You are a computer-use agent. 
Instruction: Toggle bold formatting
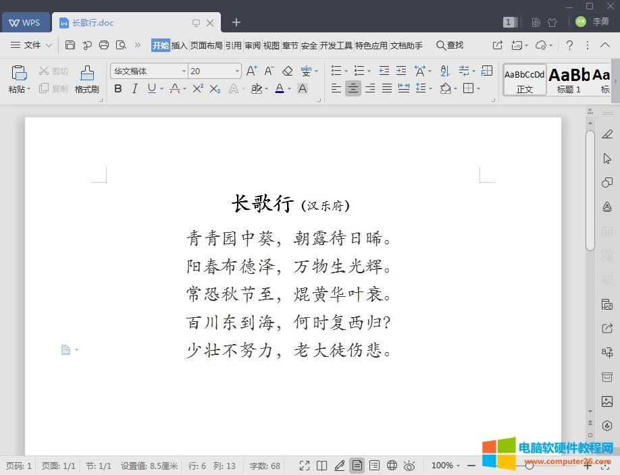[118, 88]
